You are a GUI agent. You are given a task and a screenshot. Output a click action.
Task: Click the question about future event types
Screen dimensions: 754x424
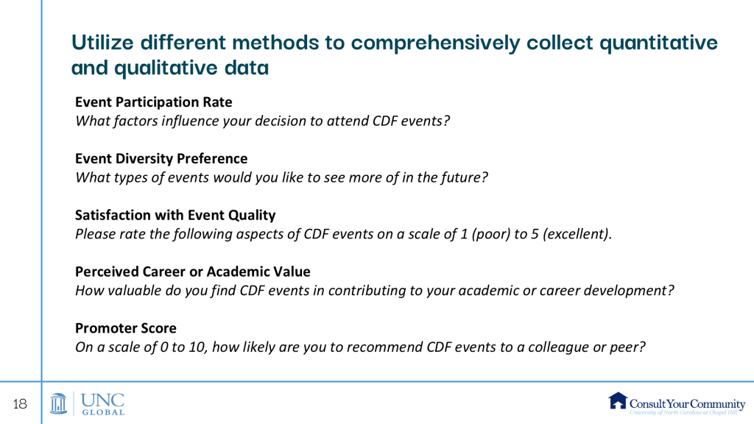click(282, 177)
